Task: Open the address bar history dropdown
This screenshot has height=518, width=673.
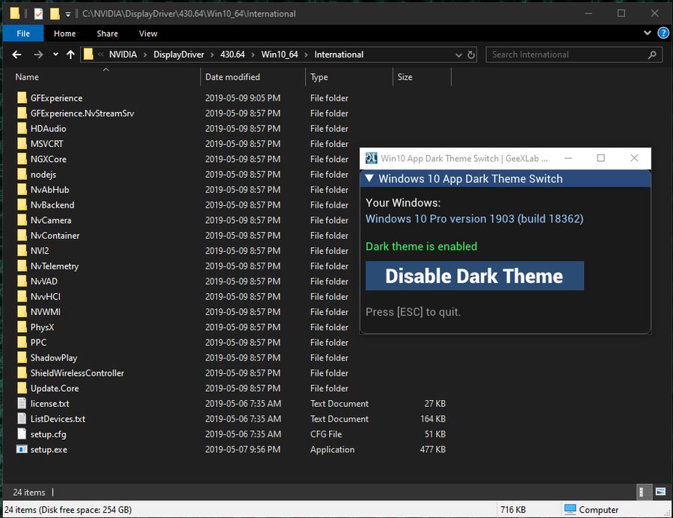Action: (x=458, y=55)
